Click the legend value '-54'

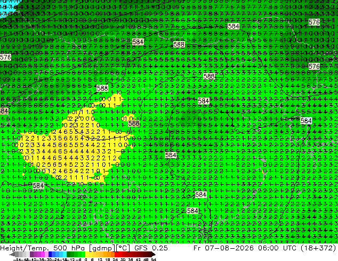18,259
